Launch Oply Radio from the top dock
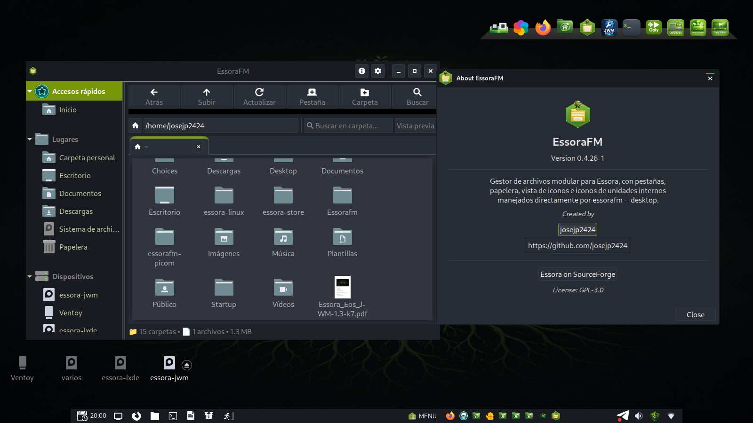This screenshot has height=423, width=753. pyautogui.click(x=676, y=28)
